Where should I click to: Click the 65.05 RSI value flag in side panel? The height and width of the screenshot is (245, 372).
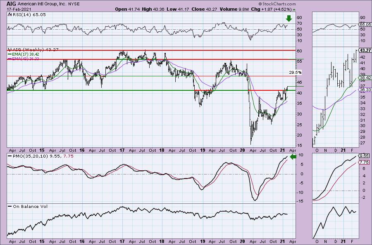click(365, 24)
